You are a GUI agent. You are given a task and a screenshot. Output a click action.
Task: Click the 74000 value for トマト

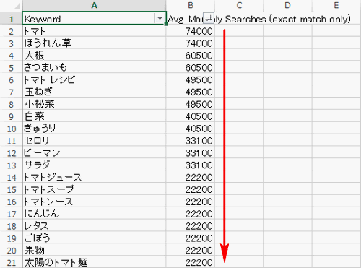(x=191, y=31)
